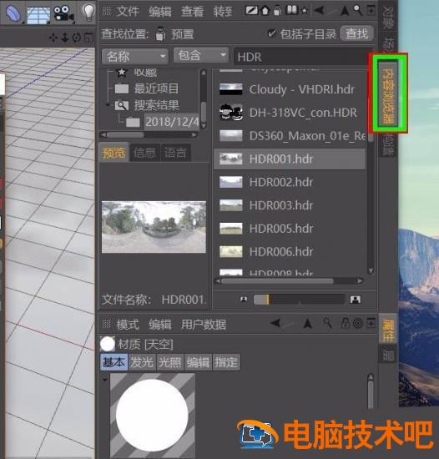Click the camera object icon
Viewport: 439px width, 459px height.
pyautogui.click(x=63, y=14)
